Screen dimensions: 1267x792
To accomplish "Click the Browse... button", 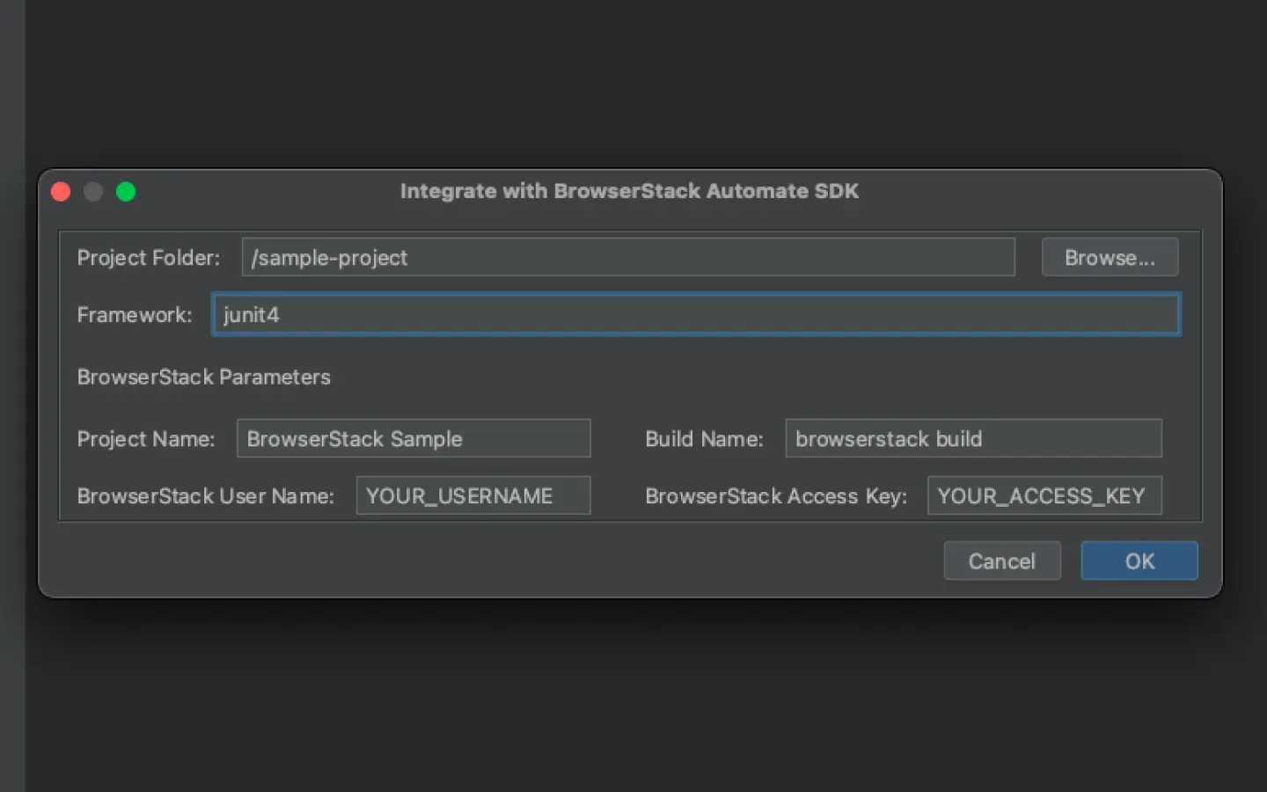I will 1109,258.
